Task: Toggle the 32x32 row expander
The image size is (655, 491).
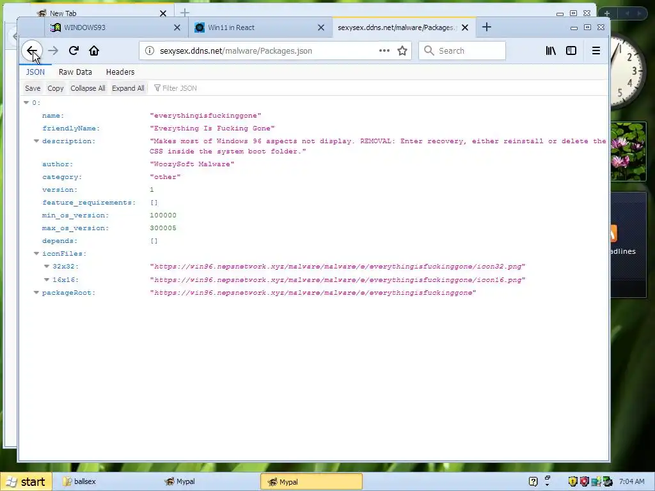Action: pyautogui.click(x=47, y=267)
